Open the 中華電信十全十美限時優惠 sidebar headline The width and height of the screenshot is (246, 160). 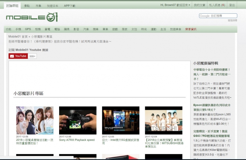pos(212,74)
